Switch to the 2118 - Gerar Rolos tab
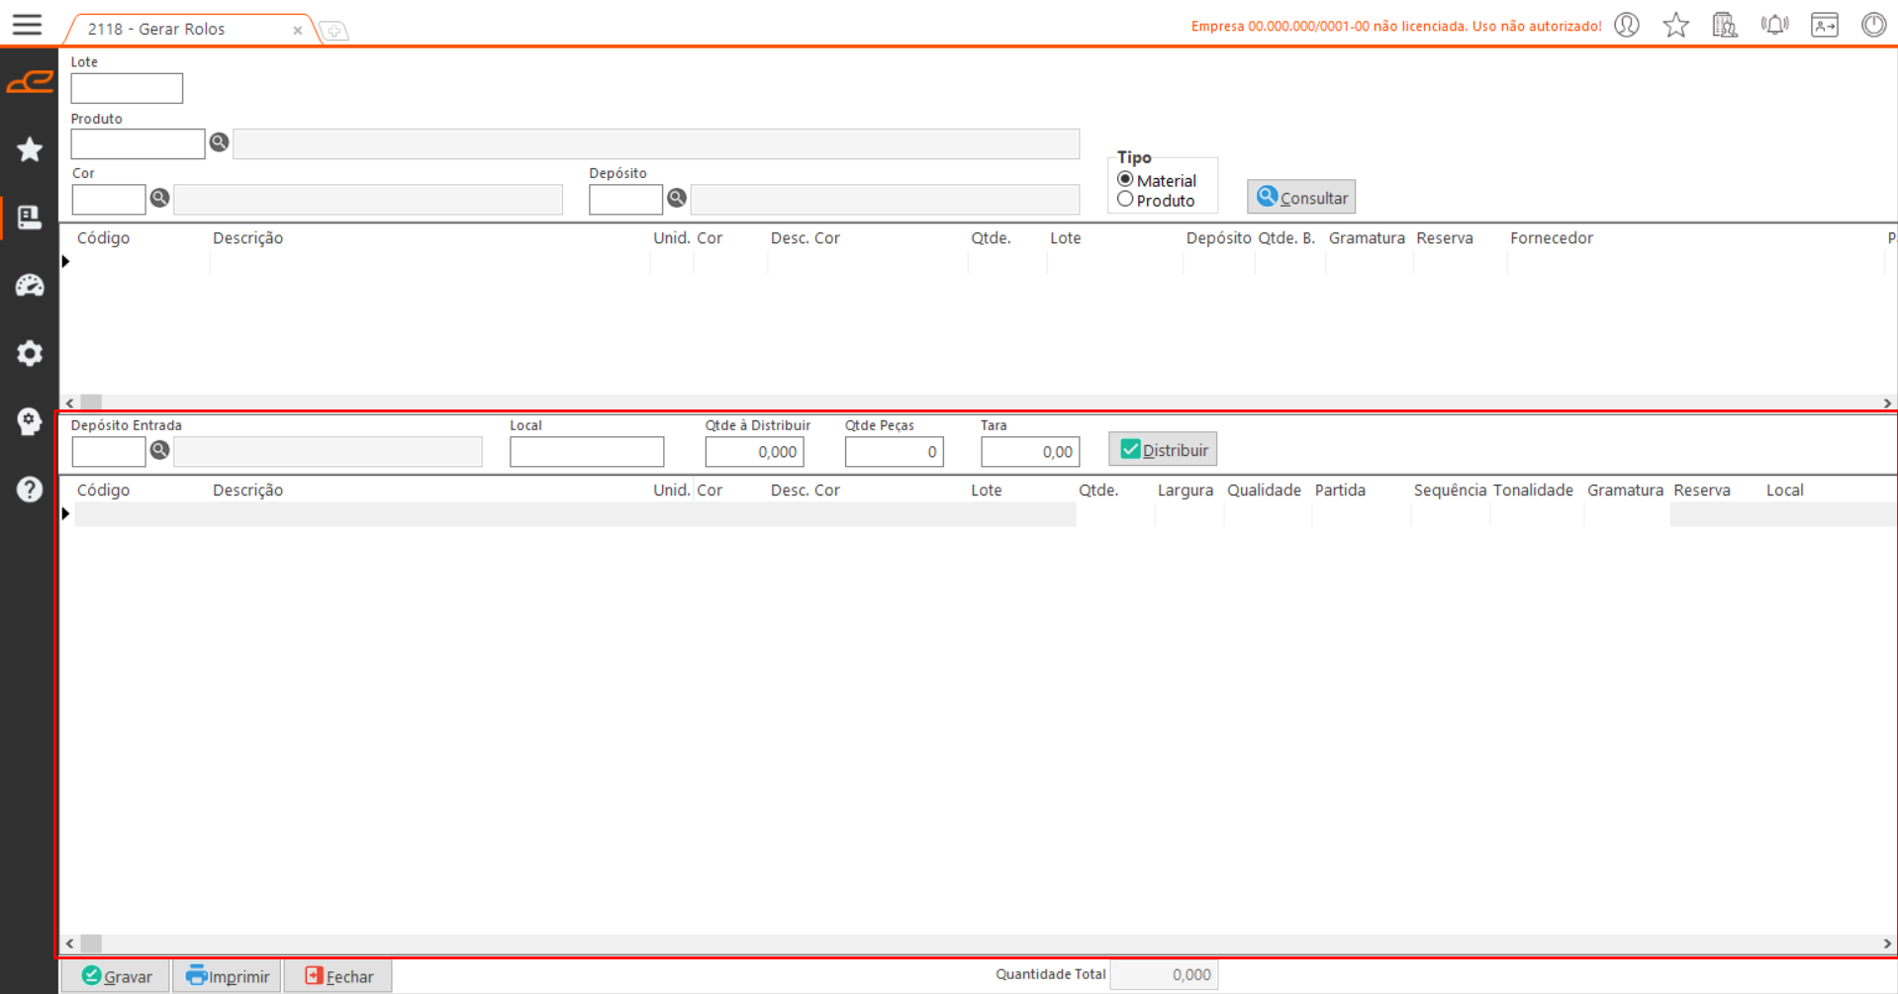This screenshot has width=1898, height=994. click(x=156, y=29)
